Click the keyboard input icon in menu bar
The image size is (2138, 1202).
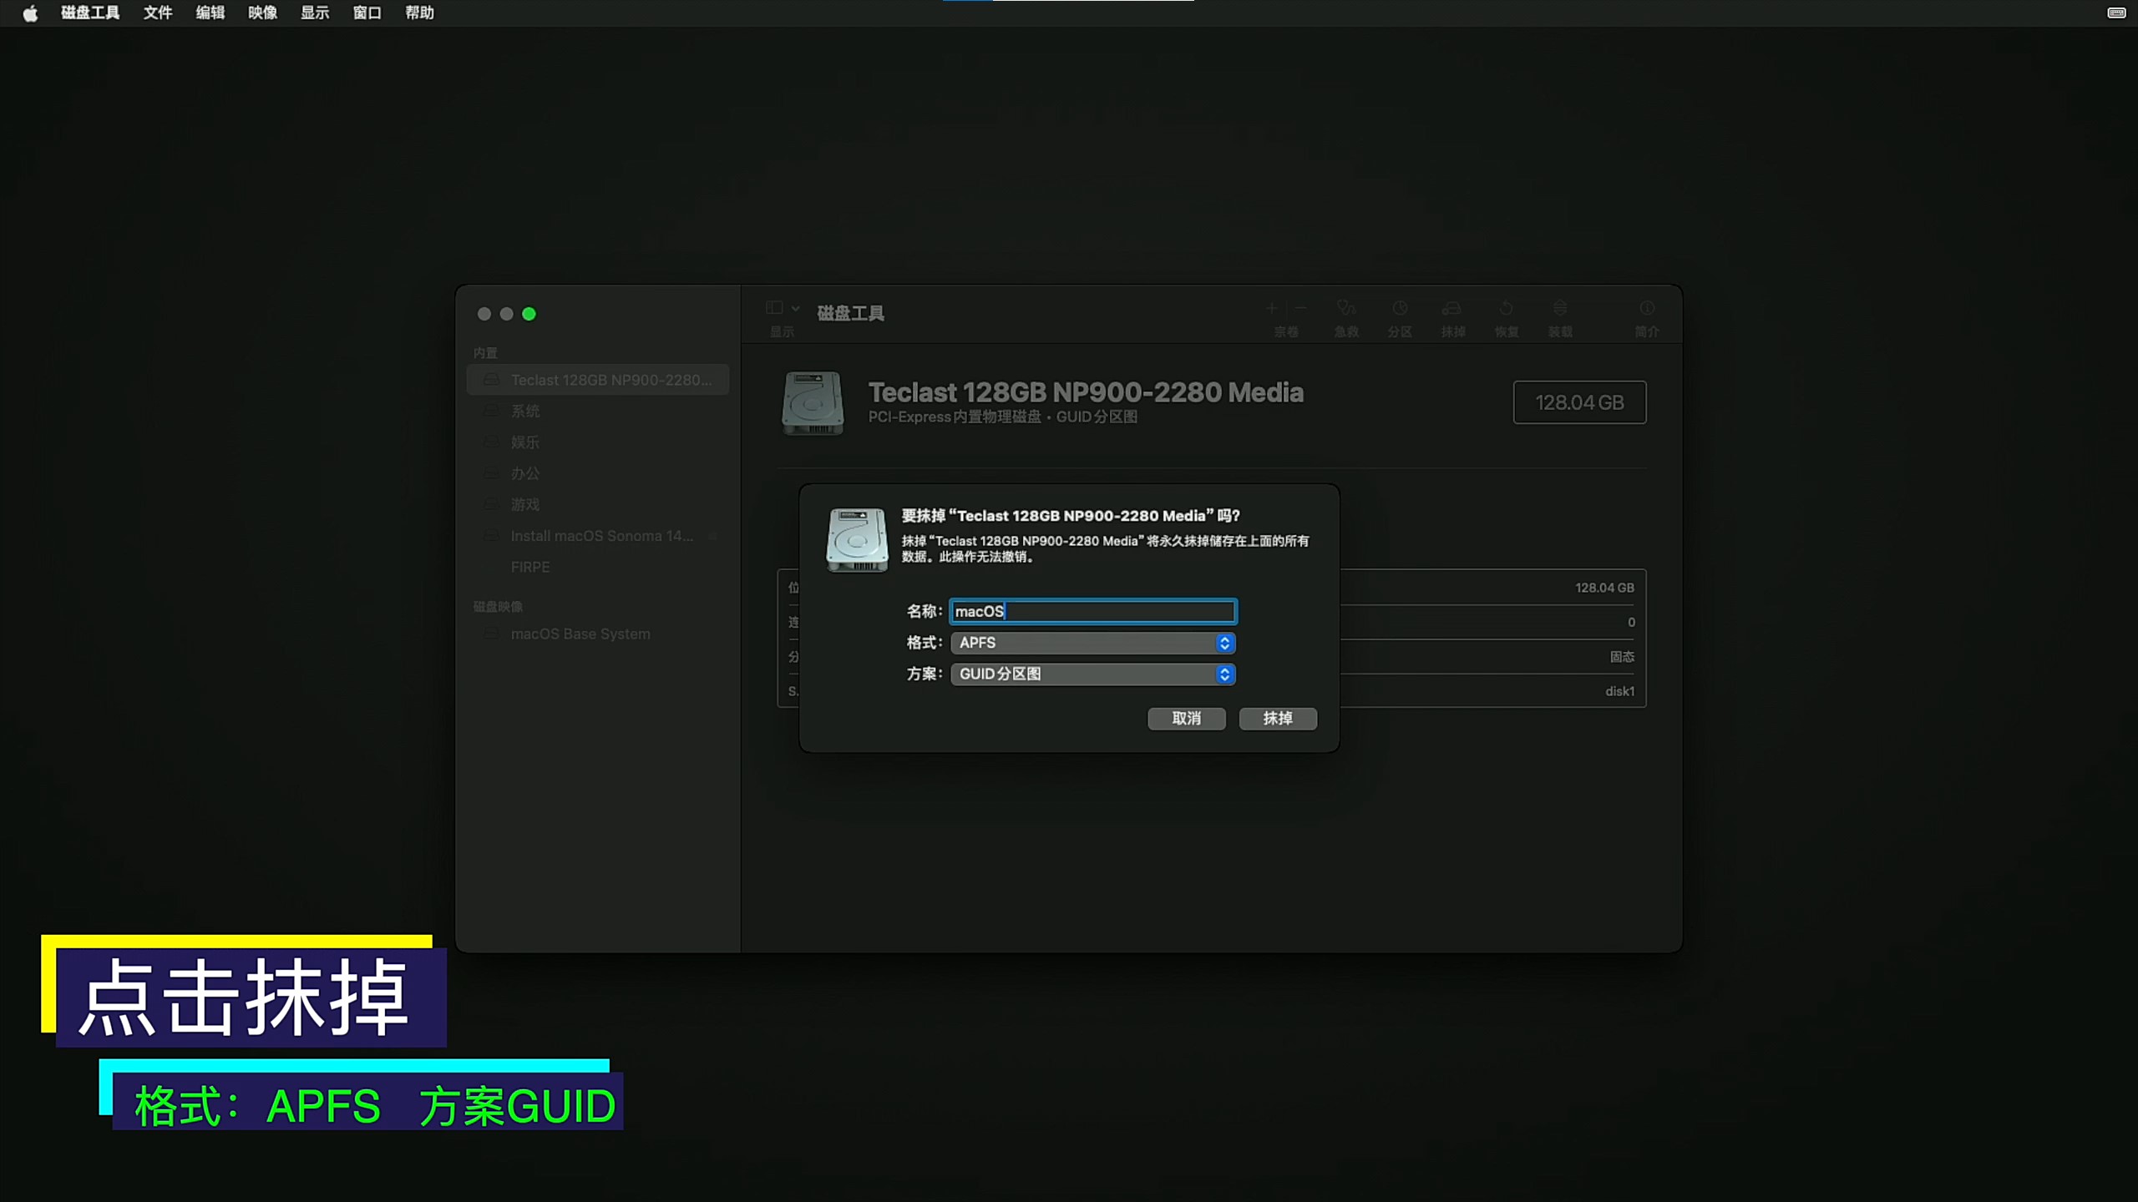point(2116,13)
